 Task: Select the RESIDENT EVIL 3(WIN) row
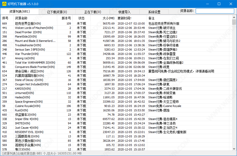point(116,132)
